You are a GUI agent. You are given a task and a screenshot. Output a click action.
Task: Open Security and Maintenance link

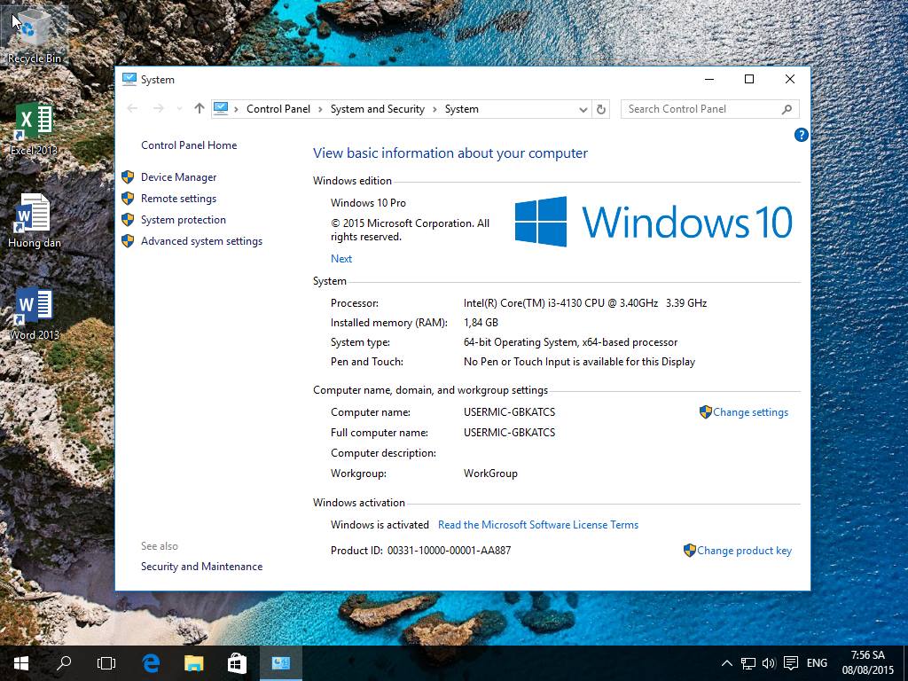pyautogui.click(x=201, y=567)
